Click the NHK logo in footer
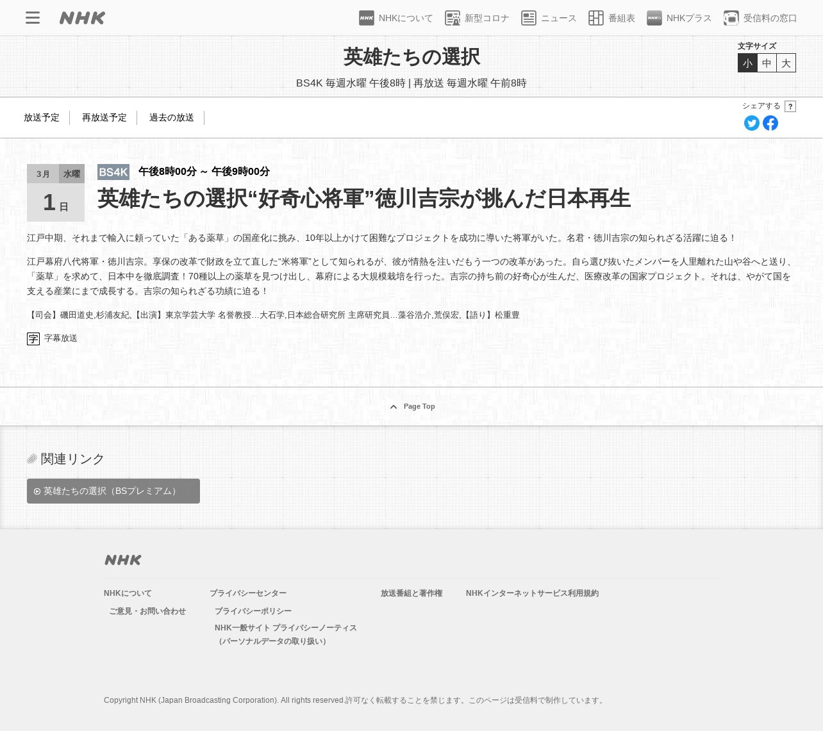Viewport: 823px width, 731px height. pyautogui.click(x=123, y=560)
